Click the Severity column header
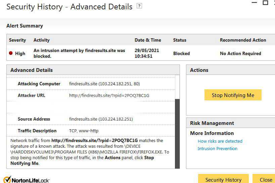Viewport: 275px width, 183px height. pyautogui.click(x=17, y=40)
